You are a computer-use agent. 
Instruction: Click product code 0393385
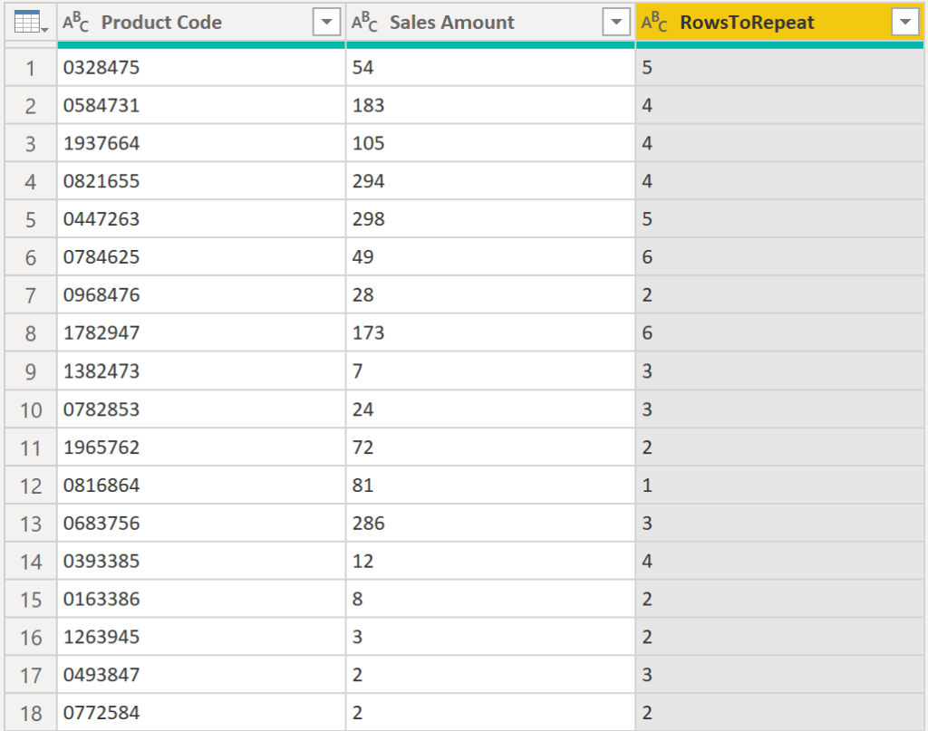101,561
